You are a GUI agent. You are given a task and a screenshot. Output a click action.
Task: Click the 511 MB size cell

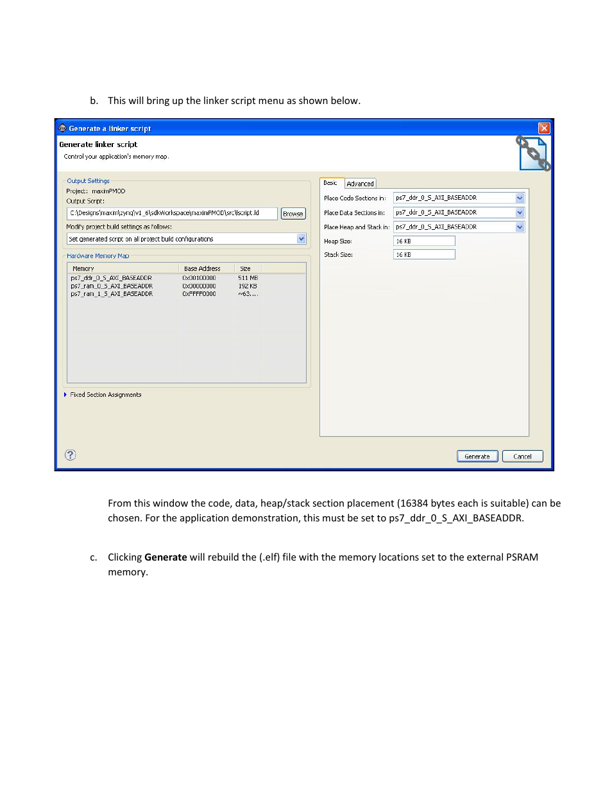(248, 278)
